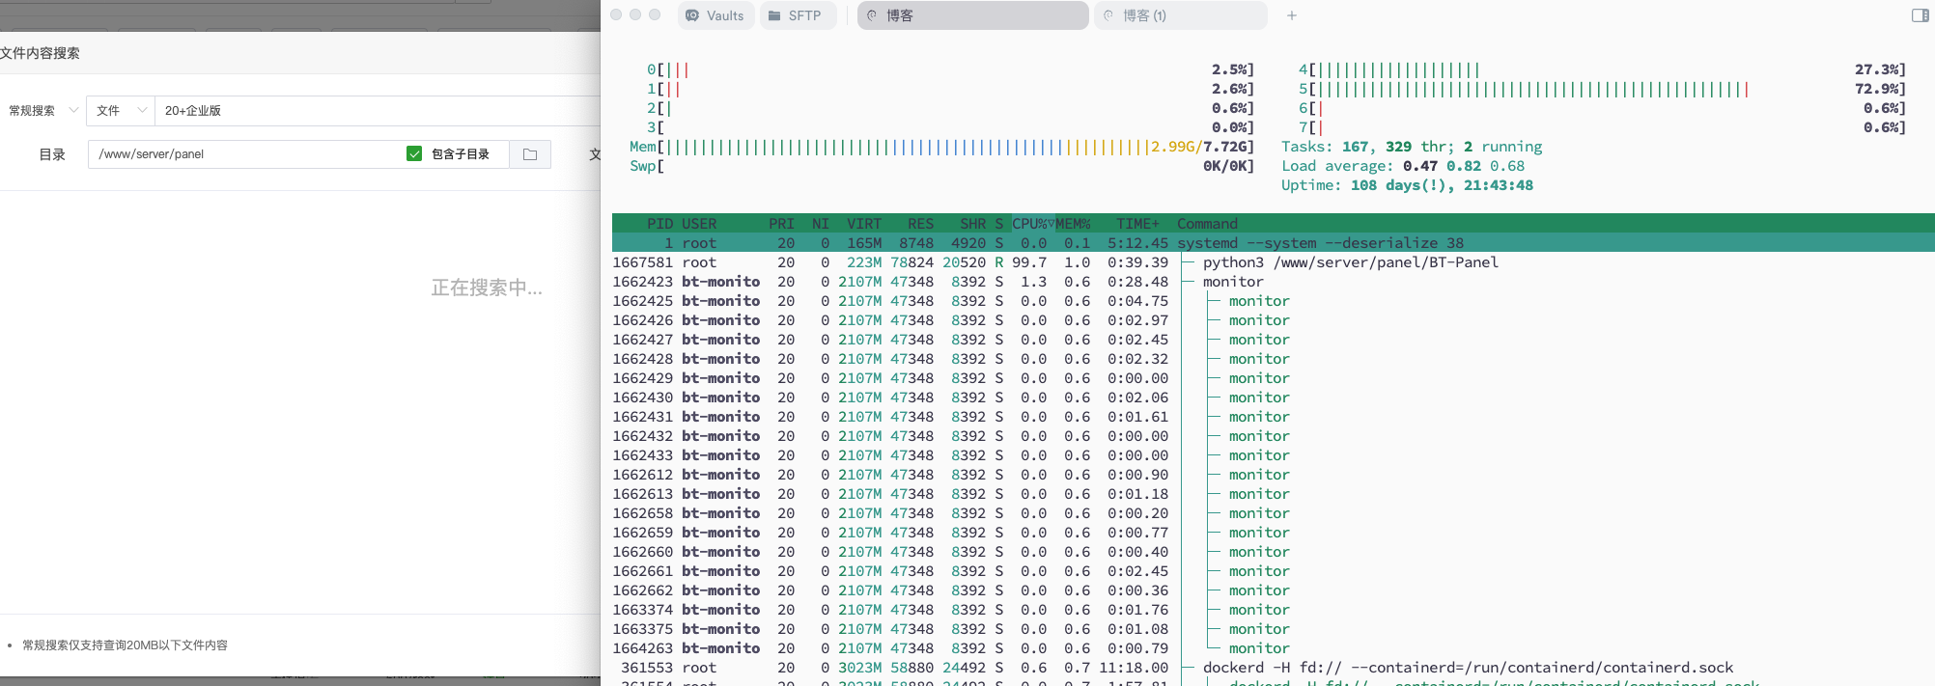Select process row with PID 1662425

click(1273, 301)
